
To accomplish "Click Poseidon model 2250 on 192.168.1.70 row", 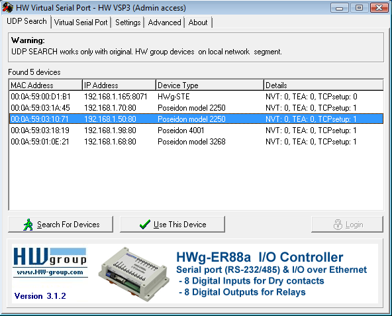I will tap(192, 108).
